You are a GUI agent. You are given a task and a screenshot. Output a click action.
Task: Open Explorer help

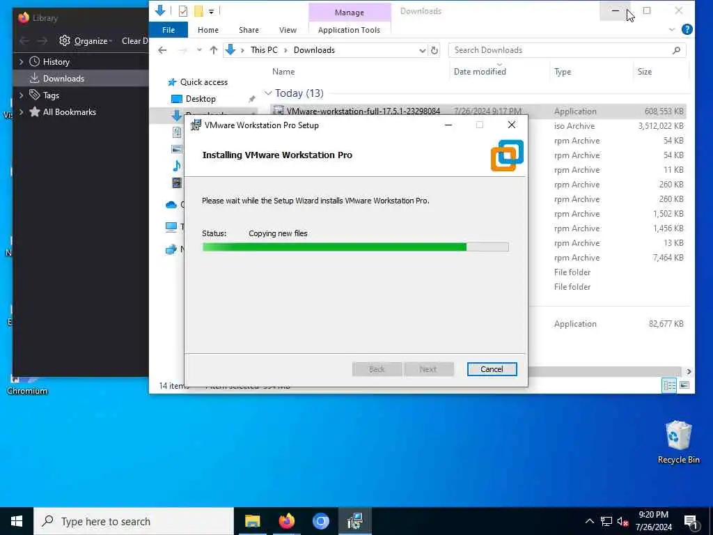click(687, 29)
